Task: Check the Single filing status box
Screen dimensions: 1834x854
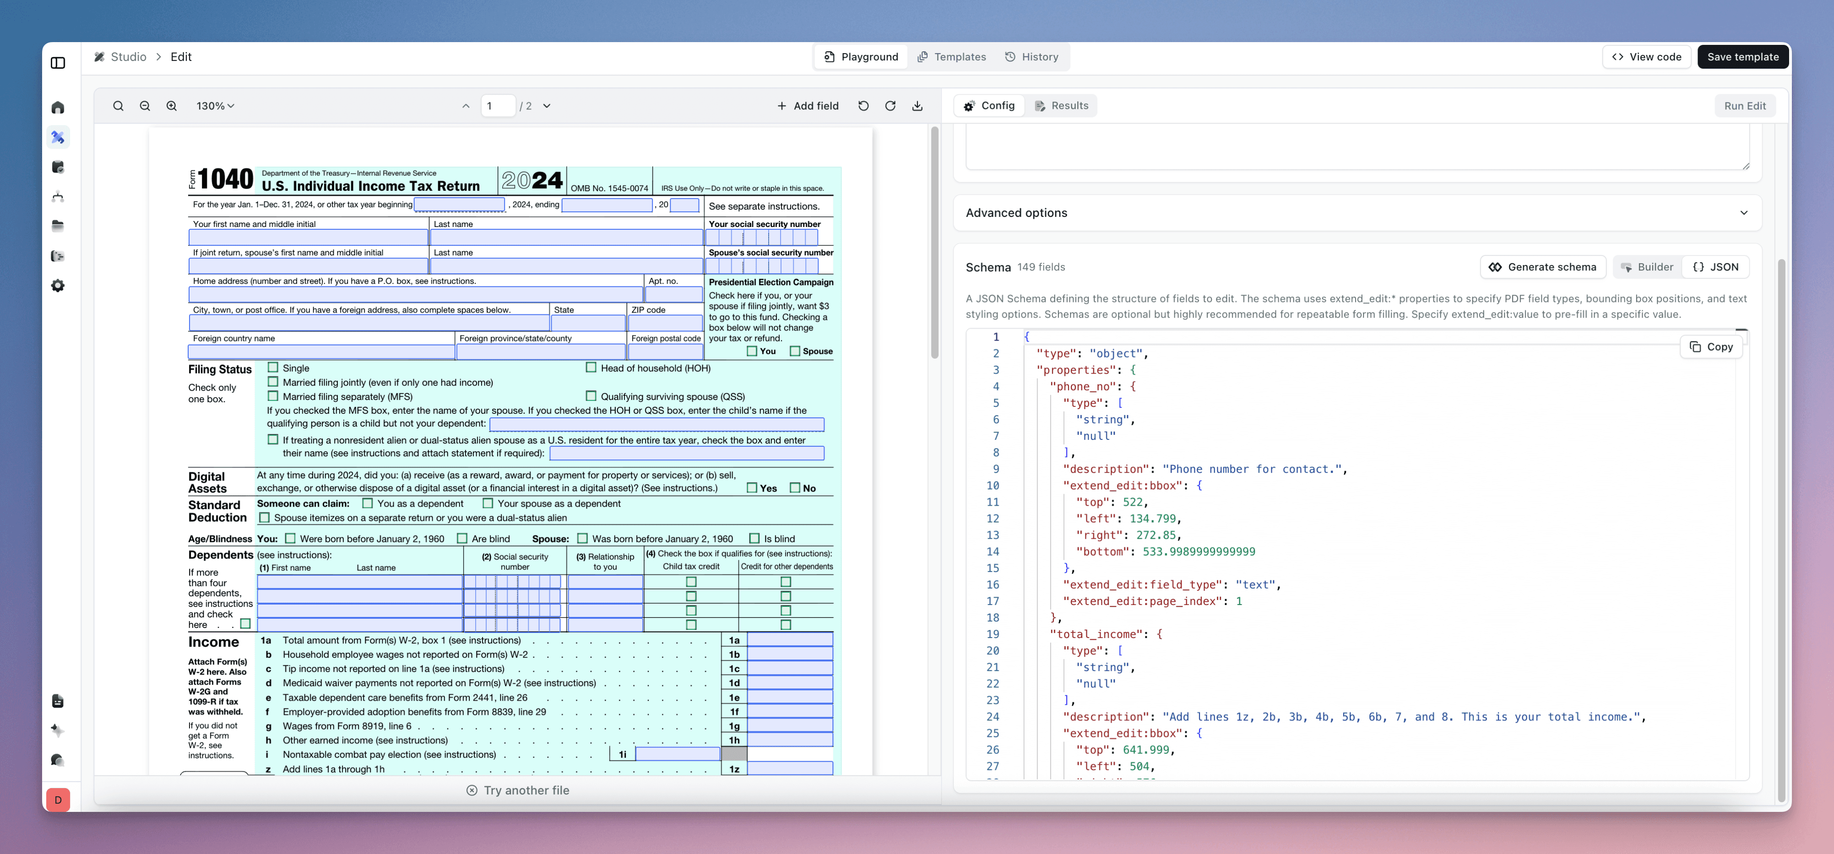Action: point(273,368)
